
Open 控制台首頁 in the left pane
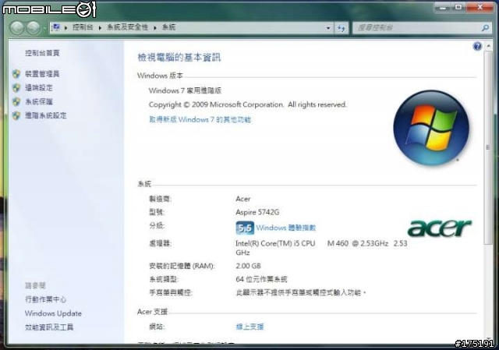point(42,53)
